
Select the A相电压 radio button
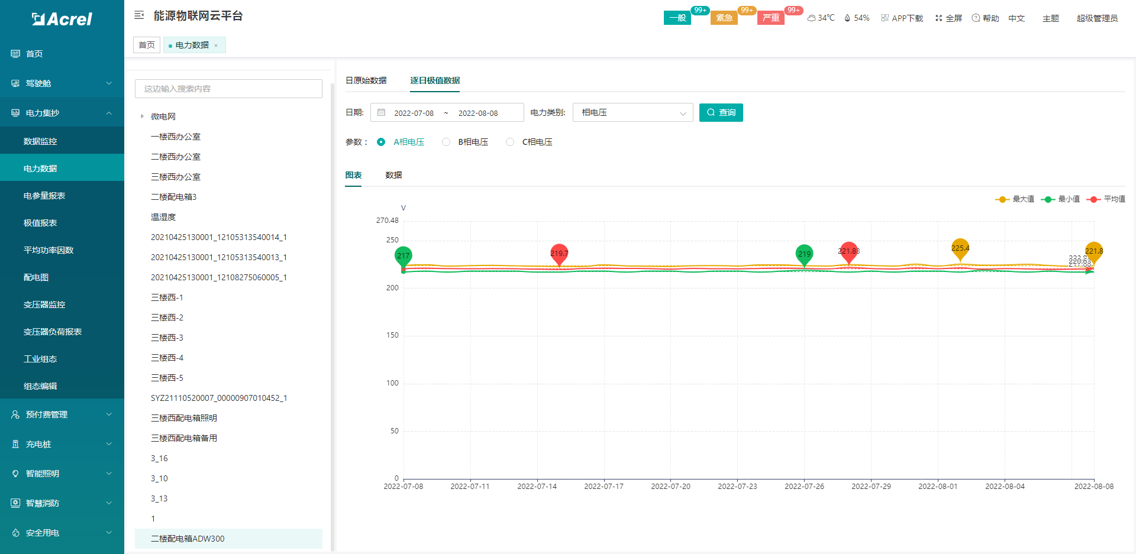(x=381, y=142)
